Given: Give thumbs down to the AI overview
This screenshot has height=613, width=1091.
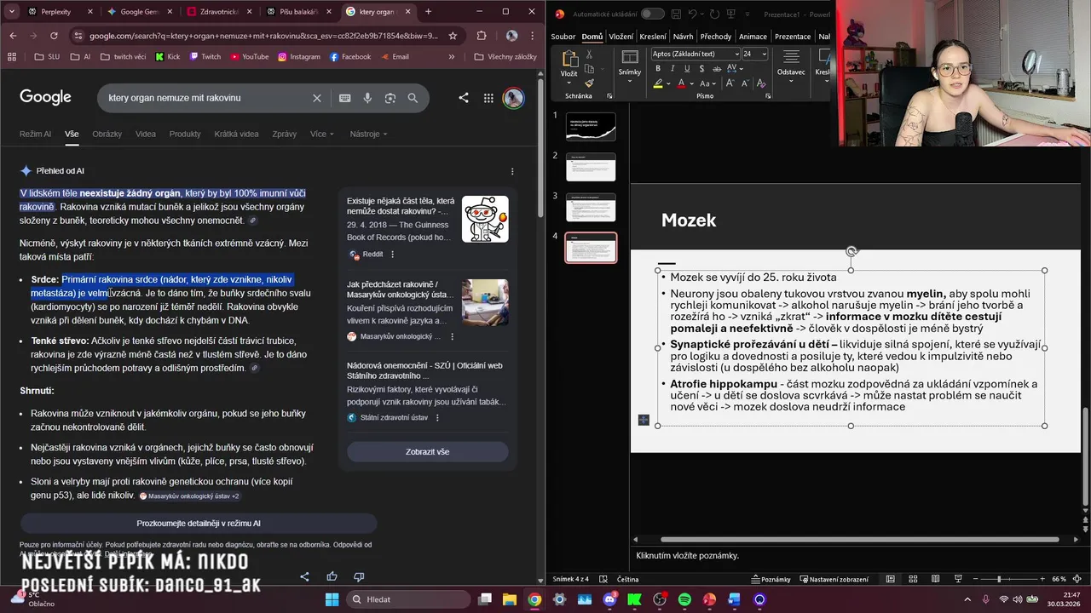Looking at the screenshot, I should (x=359, y=576).
